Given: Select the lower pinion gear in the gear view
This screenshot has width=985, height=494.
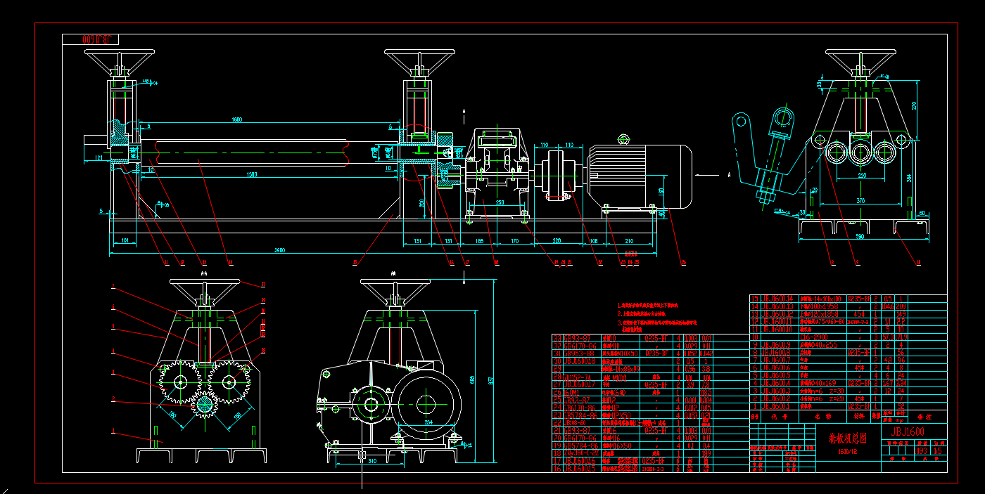Looking at the screenshot, I should [205, 405].
